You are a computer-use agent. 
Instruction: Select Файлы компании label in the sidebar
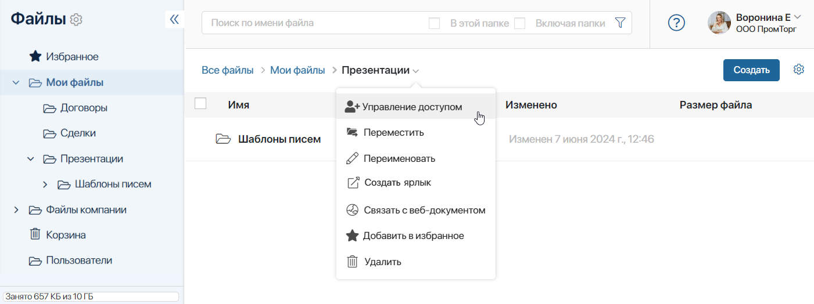[x=86, y=210]
